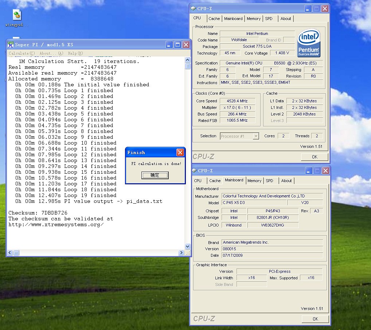Click the Level 2 cache value 2048 KBytes
Image resolution: width=371 pixels, height=330 pixels.
point(304,114)
